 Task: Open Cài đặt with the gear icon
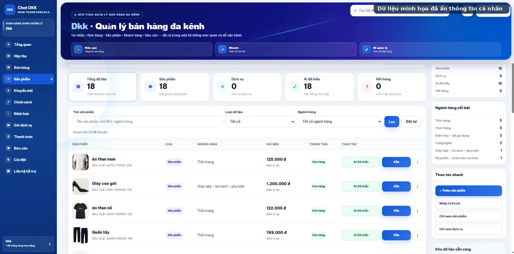pyautogui.click(x=8, y=160)
